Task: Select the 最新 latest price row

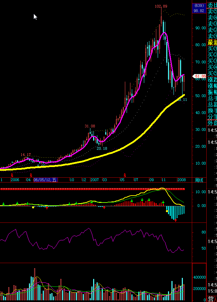Action: point(211,43)
